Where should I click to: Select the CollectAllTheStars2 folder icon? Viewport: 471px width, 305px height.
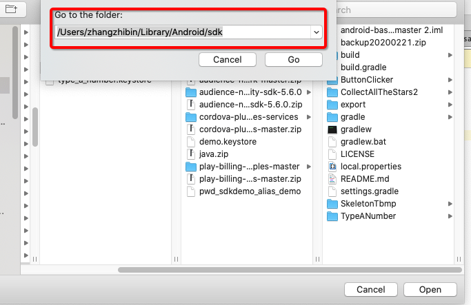[x=332, y=92]
